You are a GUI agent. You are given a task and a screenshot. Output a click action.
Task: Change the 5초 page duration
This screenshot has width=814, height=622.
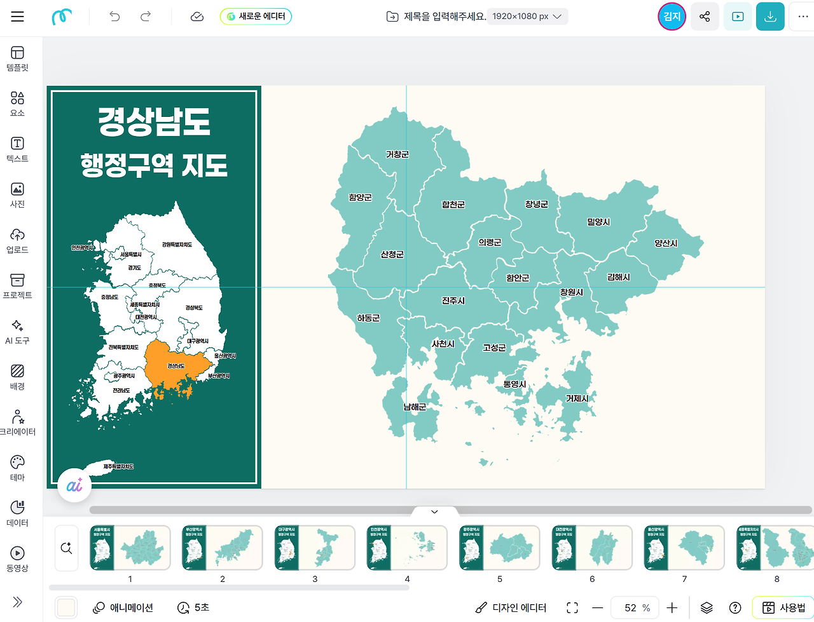click(x=193, y=607)
